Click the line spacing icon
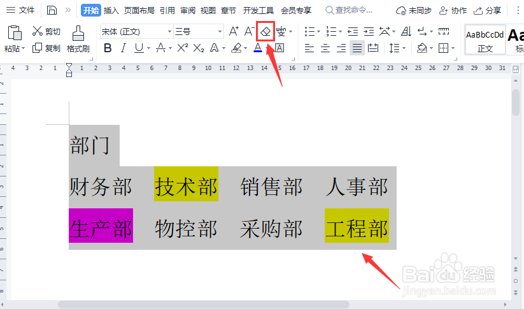524x309 pixels. [x=394, y=48]
